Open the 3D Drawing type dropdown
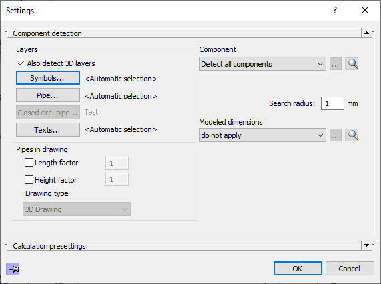The height and width of the screenshot is (284, 381). [x=77, y=209]
